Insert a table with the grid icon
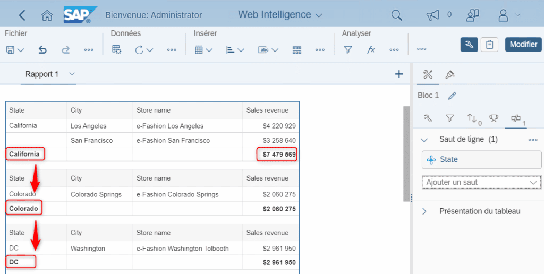The height and width of the screenshot is (274, 544). [x=199, y=50]
